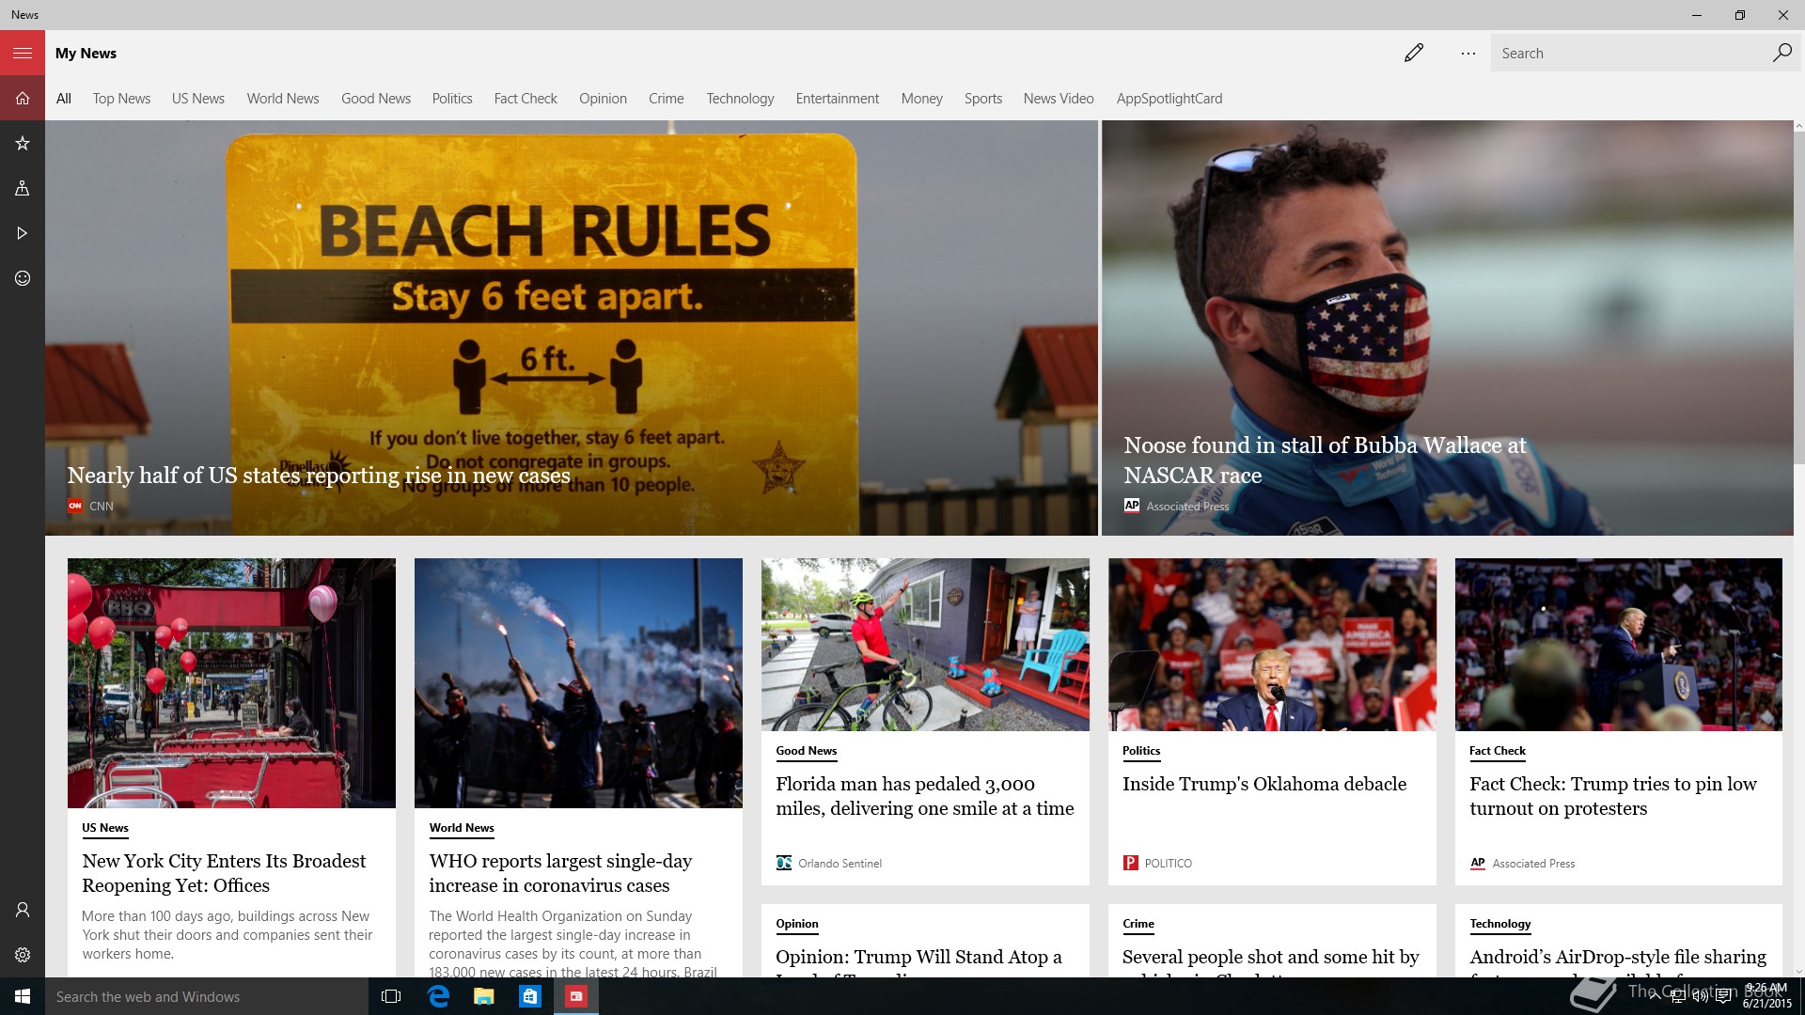Switch to Crime tab
Screen dimensions: 1805x1015
(667, 99)
